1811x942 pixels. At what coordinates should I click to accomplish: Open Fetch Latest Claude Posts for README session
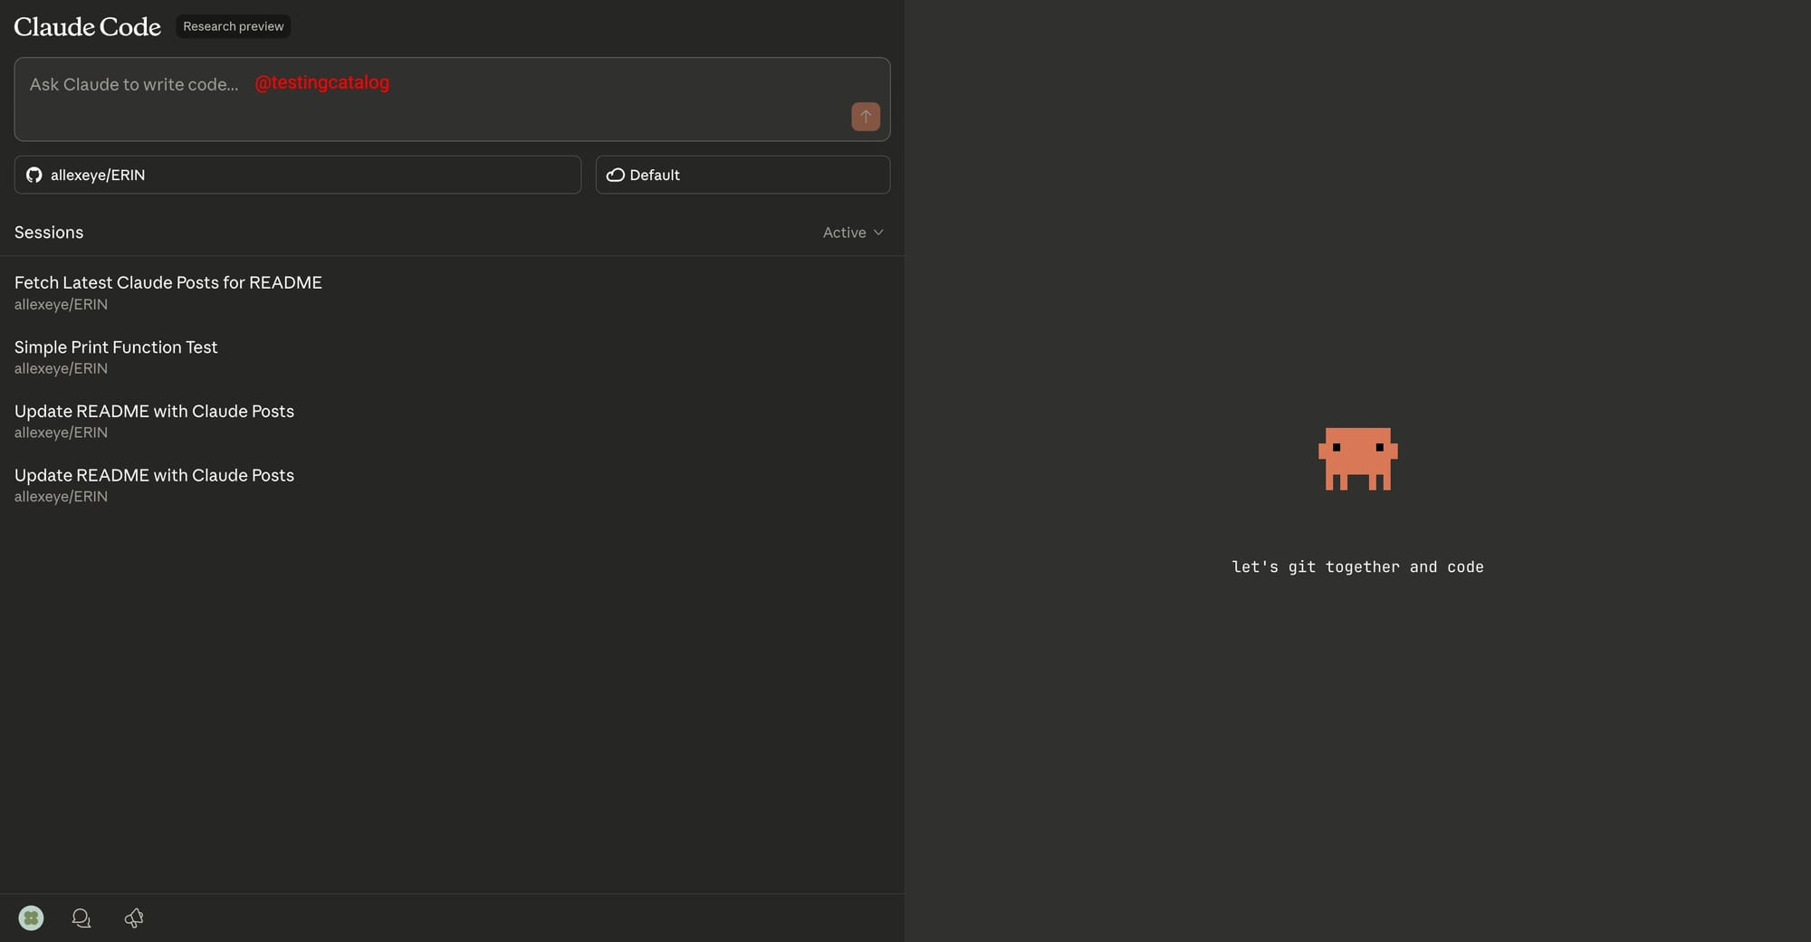pyautogui.click(x=452, y=292)
